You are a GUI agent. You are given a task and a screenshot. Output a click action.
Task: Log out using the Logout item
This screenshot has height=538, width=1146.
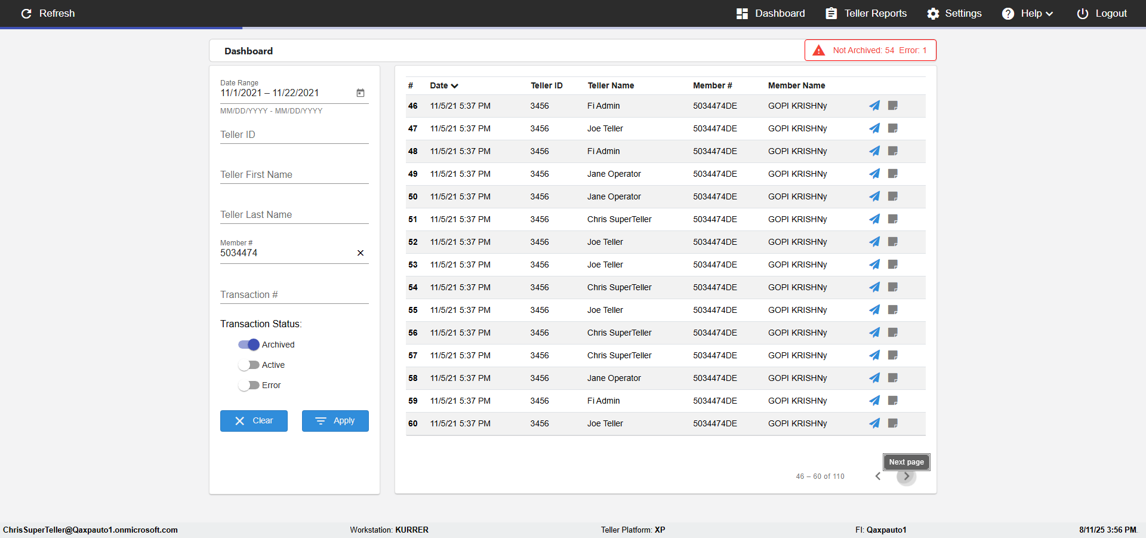1102,13
